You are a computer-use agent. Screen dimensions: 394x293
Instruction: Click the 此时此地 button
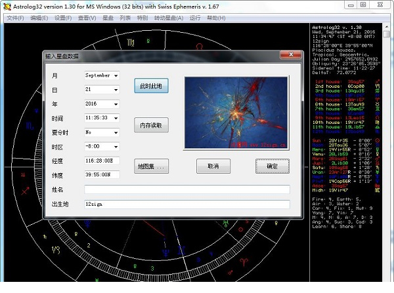pyautogui.click(x=151, y=86)
